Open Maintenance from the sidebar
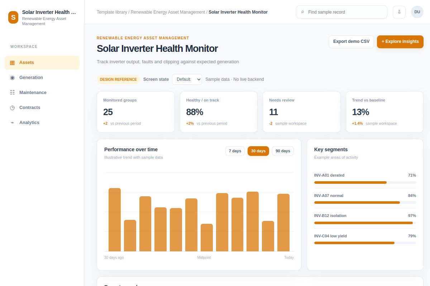The image size is (430, 286). click(x=42, y=93)
